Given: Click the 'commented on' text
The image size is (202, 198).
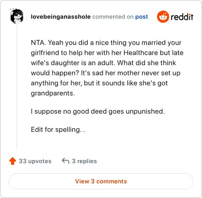Looking at the screenshot, I should click(113, 17).
